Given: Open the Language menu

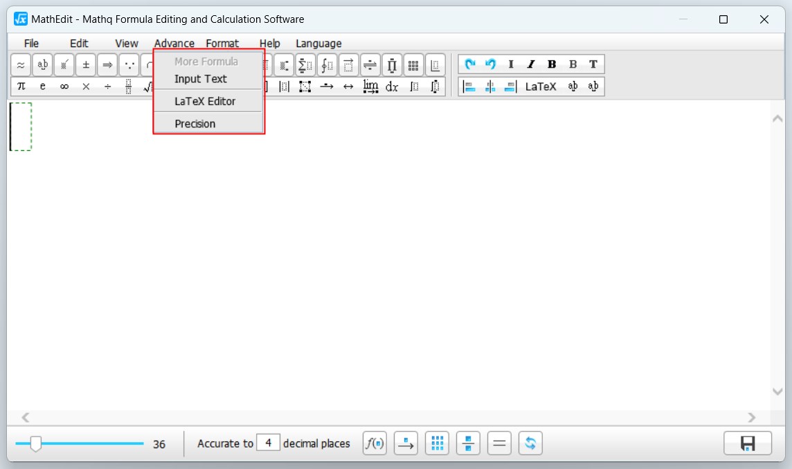Looking at the screenshot, I should click(x=318, y=44).
